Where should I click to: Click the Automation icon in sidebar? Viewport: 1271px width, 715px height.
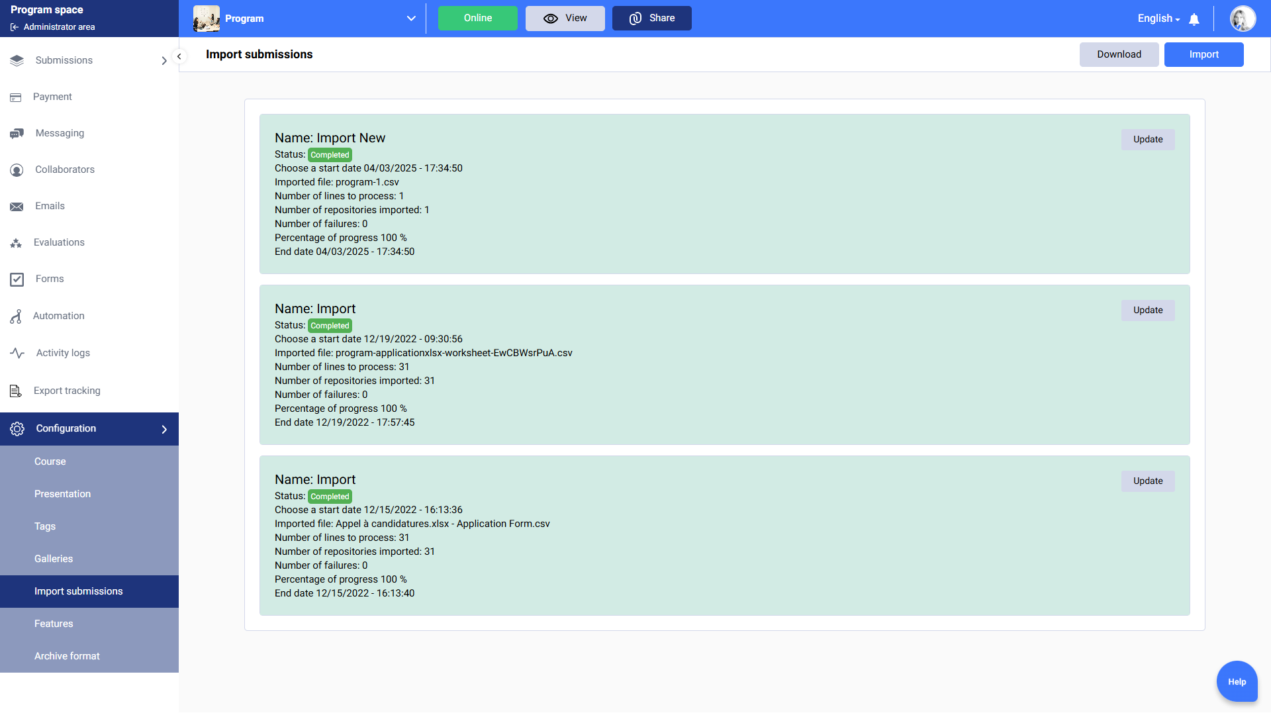point(16,316)
